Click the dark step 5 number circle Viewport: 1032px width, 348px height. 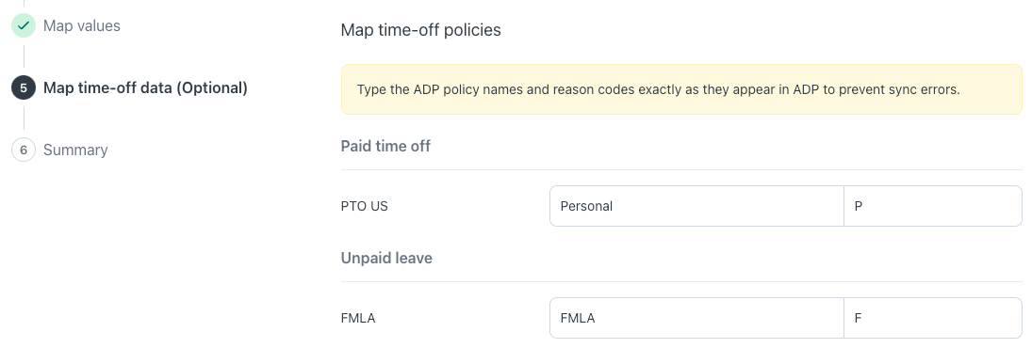coord(23,88)
